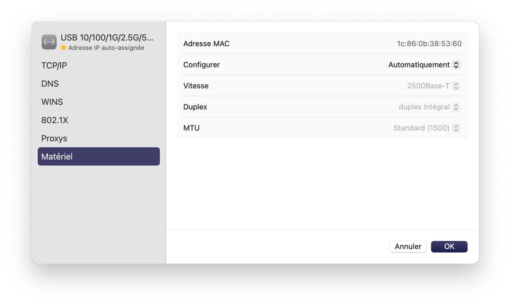Open the Proxys section
Screen dimensions: 511x306
(x=54, y=138)
